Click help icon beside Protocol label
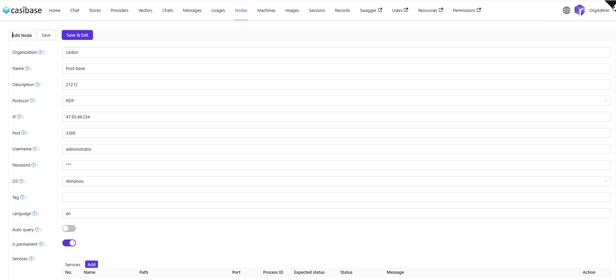The image size is (616, 280). (32, 101)
